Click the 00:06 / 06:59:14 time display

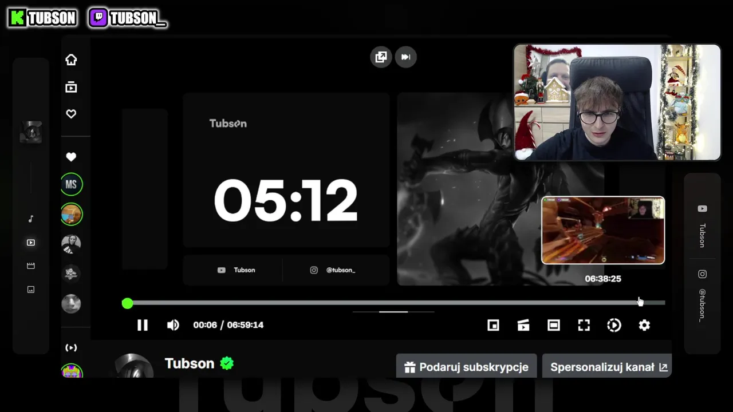(x=228, y=325)
